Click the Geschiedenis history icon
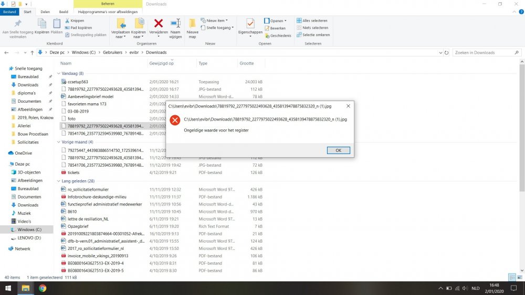This screenshot has height=295, width=525. [x=268, y=36]
